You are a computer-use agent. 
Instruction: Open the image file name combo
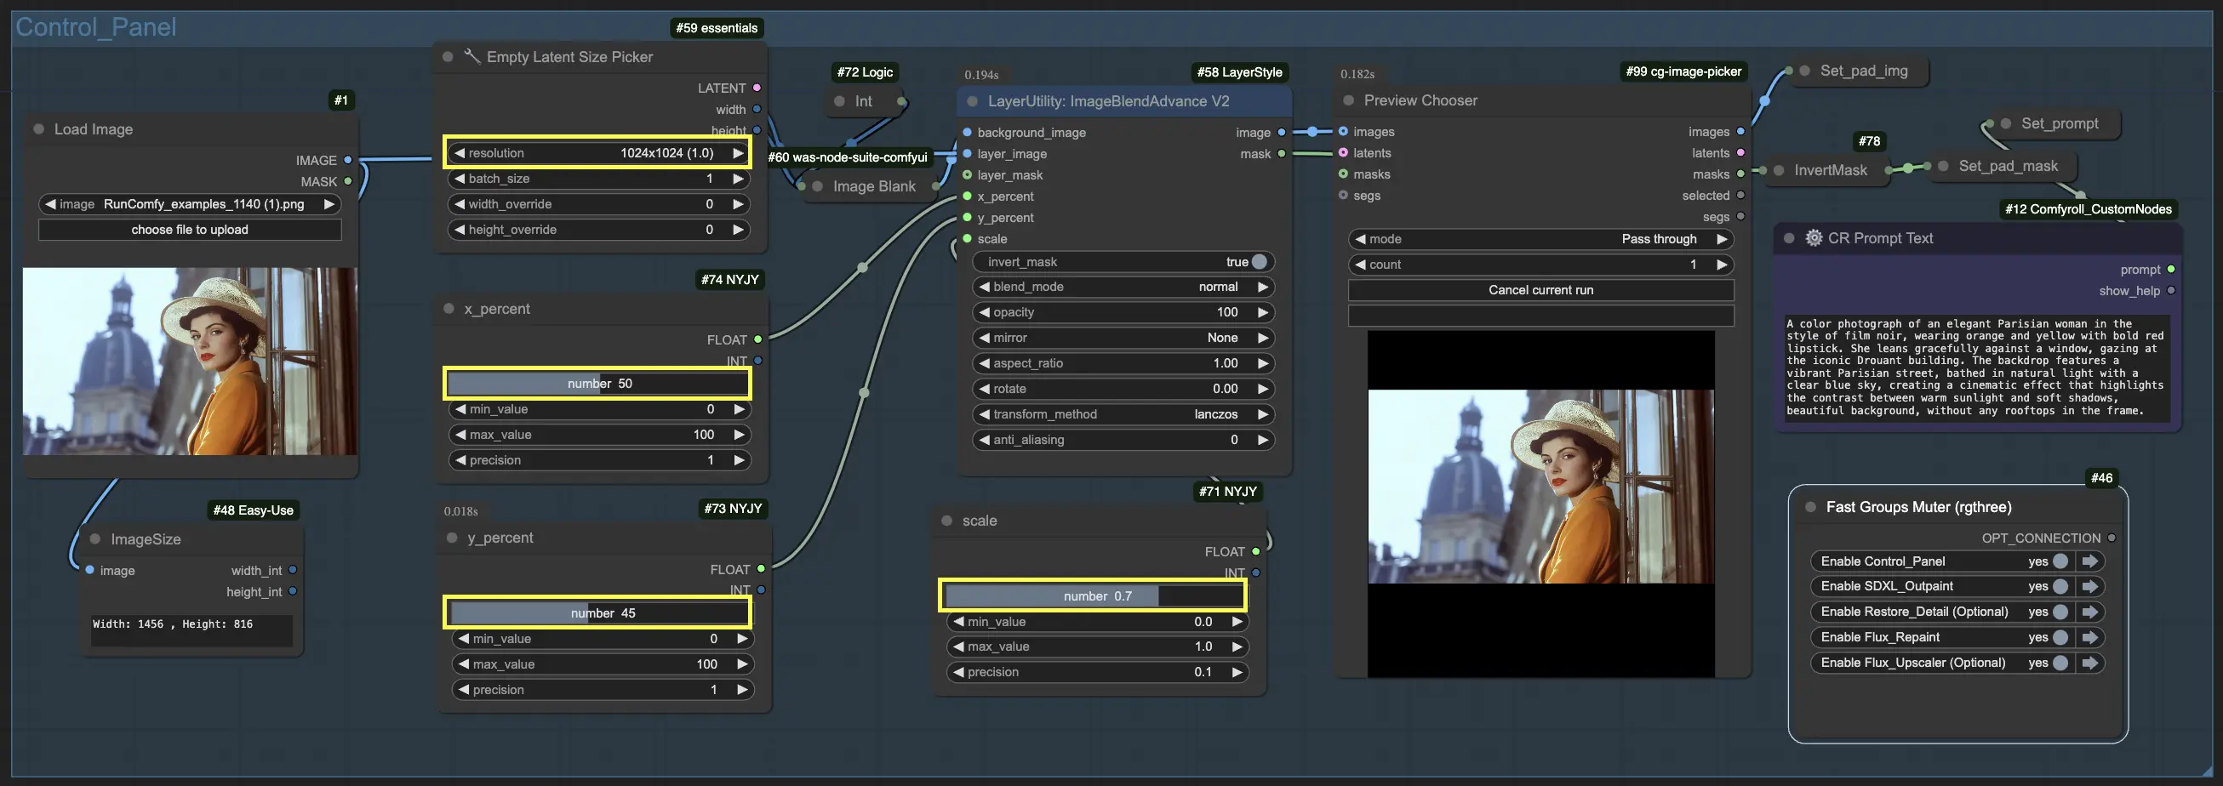[190, 204]
